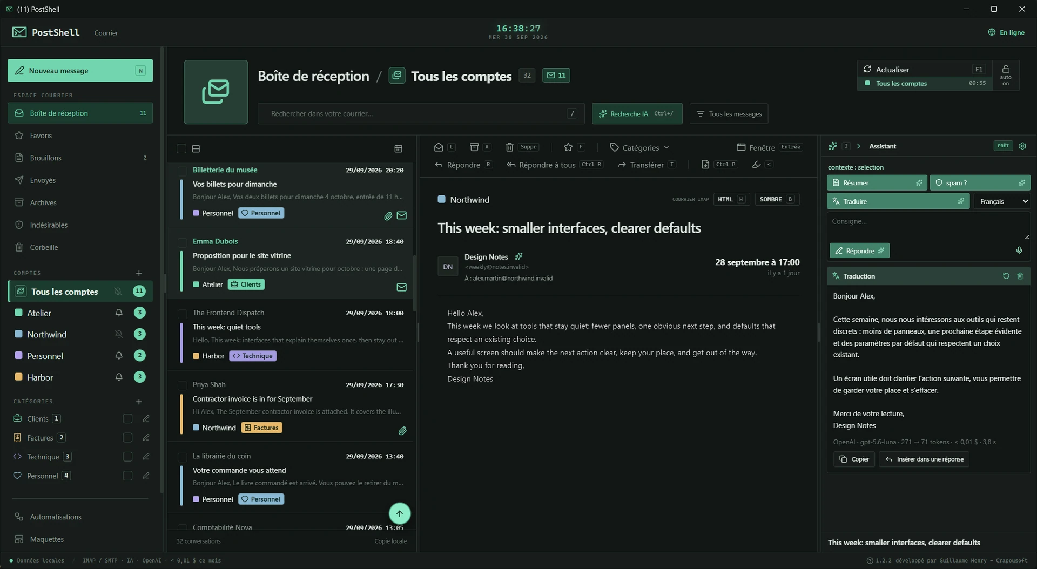Delete the message with trash icon
Screen dimensions: 1037x569
(509, 147)
